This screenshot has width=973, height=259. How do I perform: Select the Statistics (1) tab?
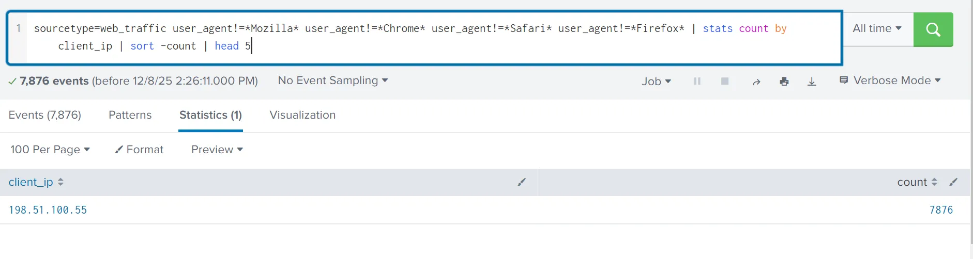(x=210, y=115)
